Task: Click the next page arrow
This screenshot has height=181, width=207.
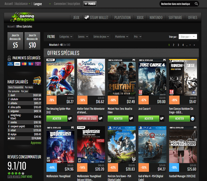Action: [190, 45]
